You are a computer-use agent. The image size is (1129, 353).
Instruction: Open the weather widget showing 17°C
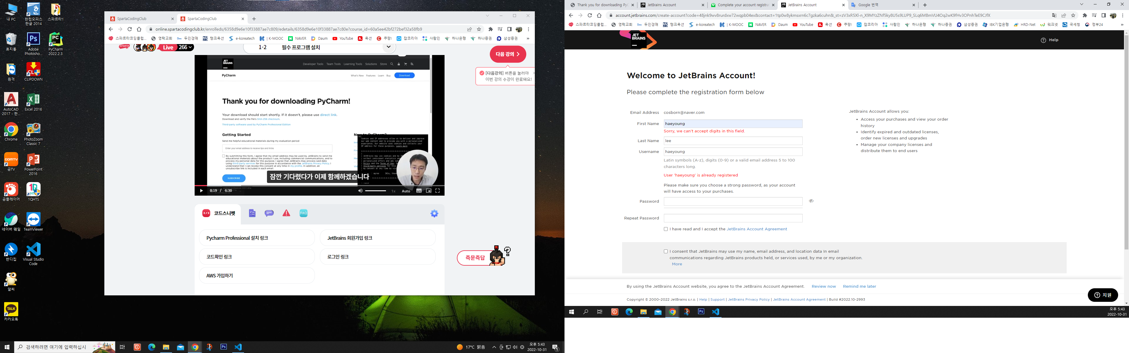point(471,347)
